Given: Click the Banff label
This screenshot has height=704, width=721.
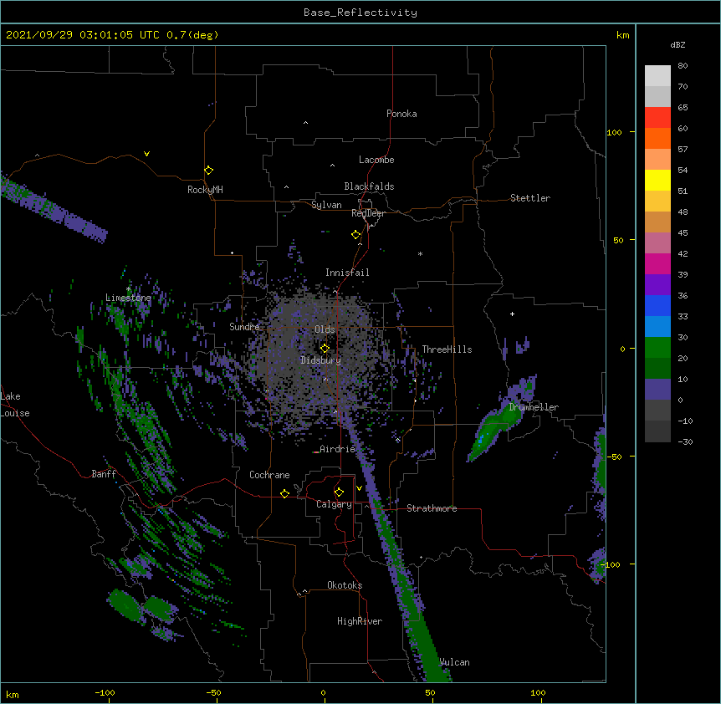Looking at the screenshot, I should coord(104,474).
